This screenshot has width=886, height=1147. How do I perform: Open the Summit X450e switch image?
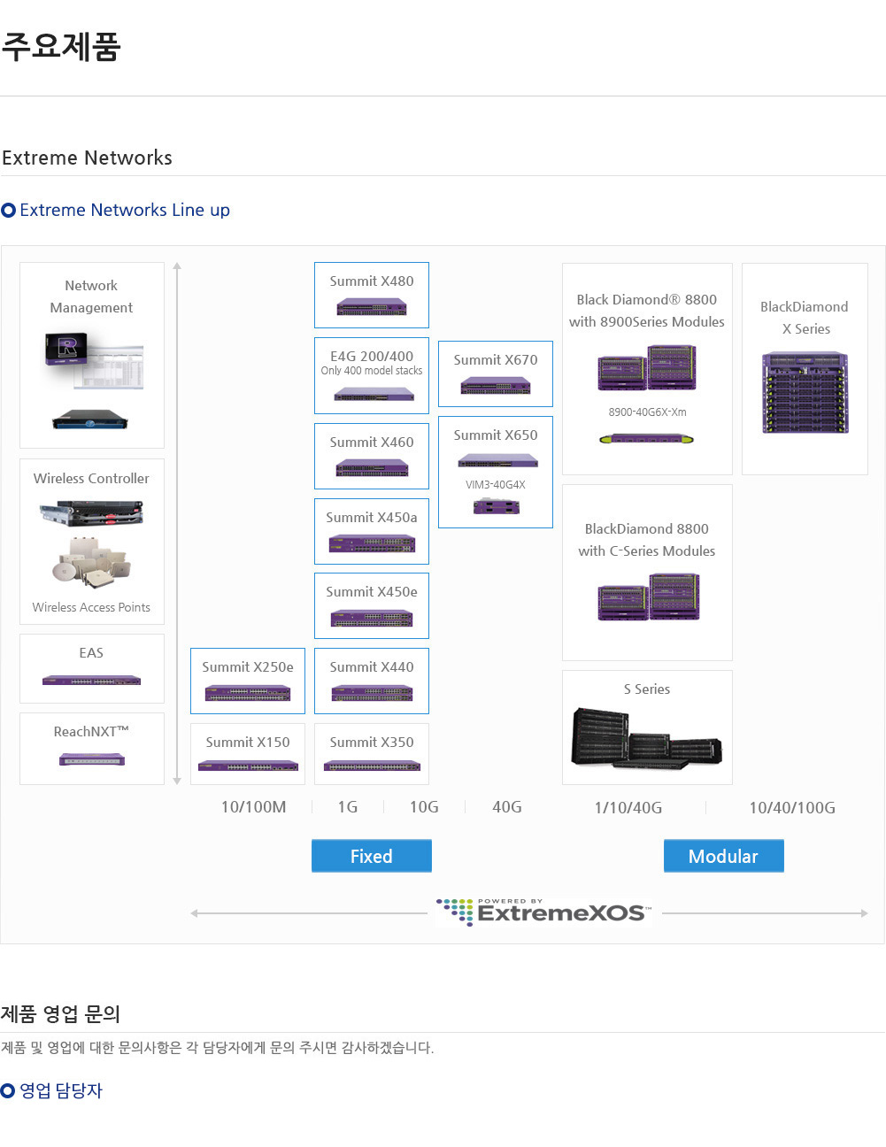pyautogui.click(x=372, y=618)
